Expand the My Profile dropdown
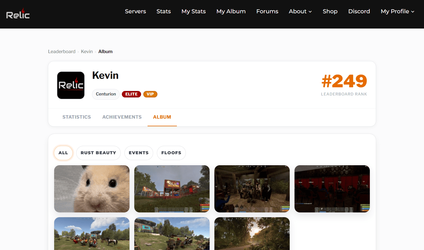Image resolution: width=424 pixels, height=250 pixels. click(x=397, y=11)
